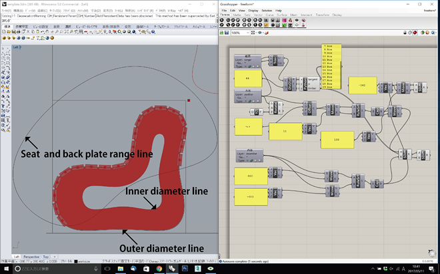The image size is (440, 274).
Task: Open the Solution menu in Grasshopper
Action: [x=267, y=11]
